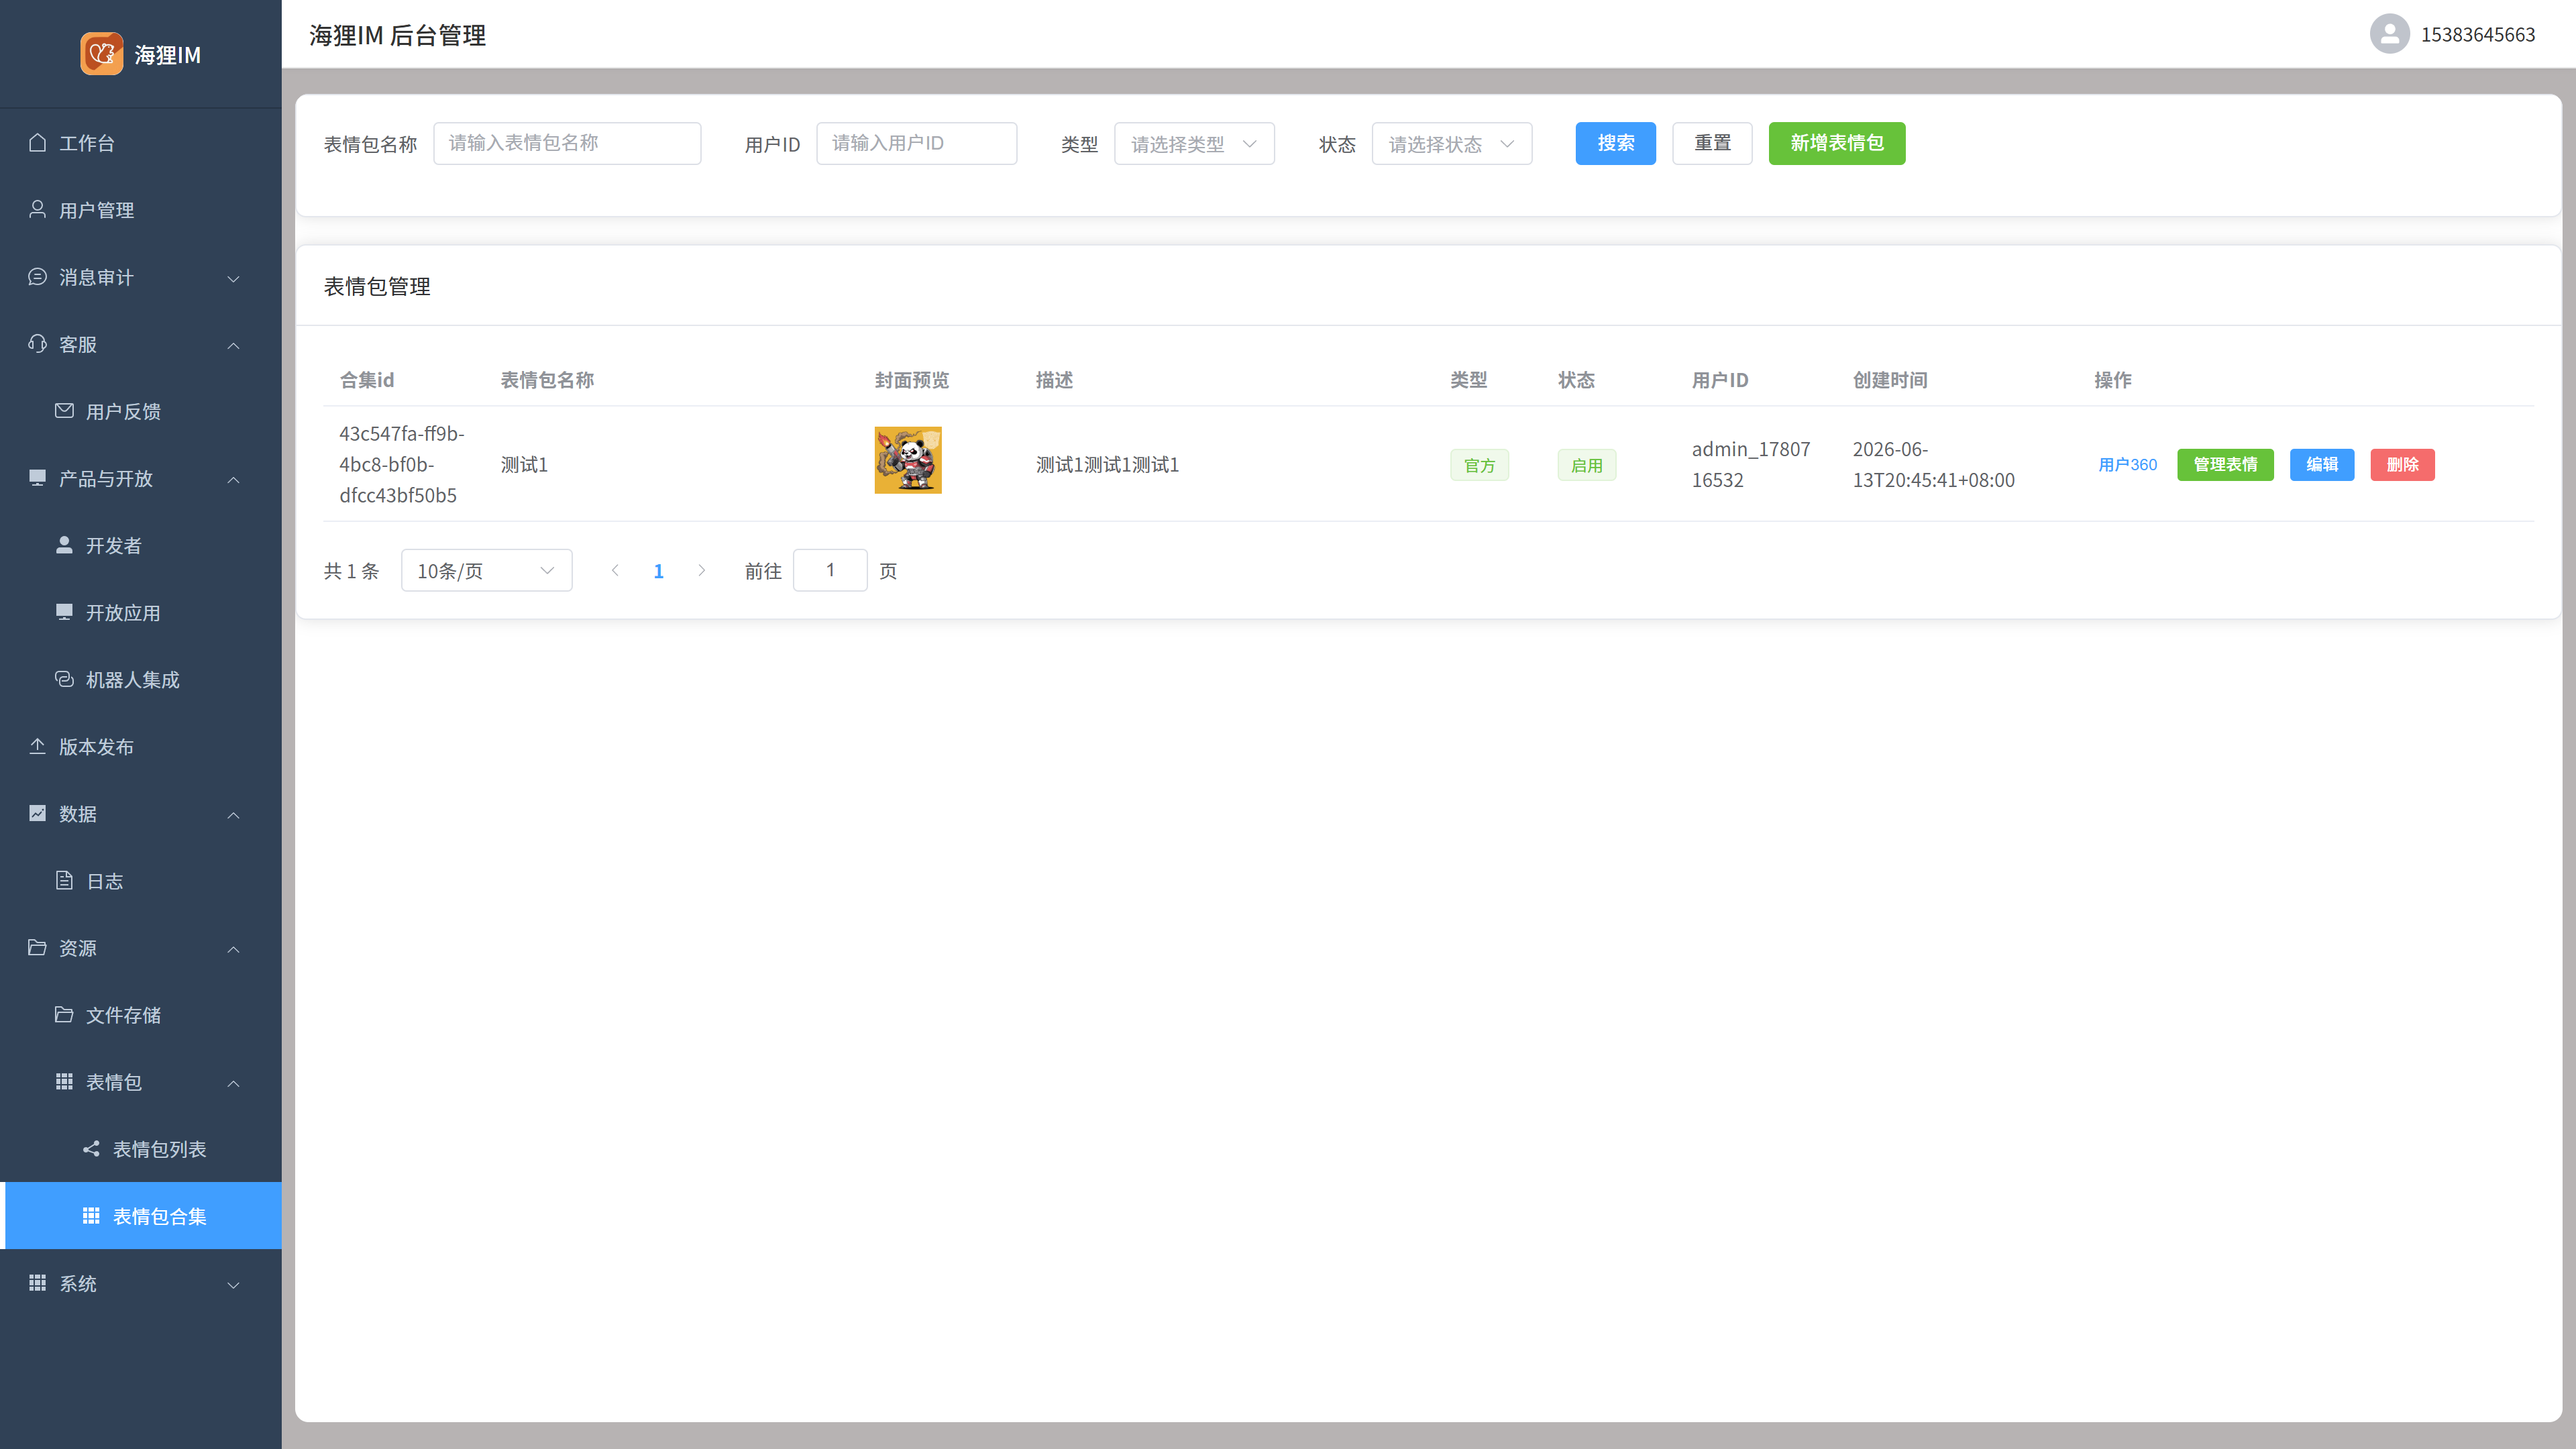Click the 版本发布 upload icon
Image resolution: width=2576 pixels, height=1449 pixels.
coord(37,746)
